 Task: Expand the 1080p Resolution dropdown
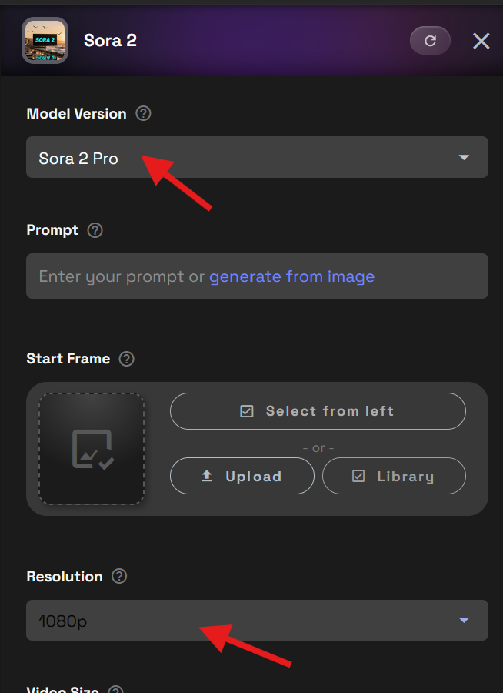257,621
